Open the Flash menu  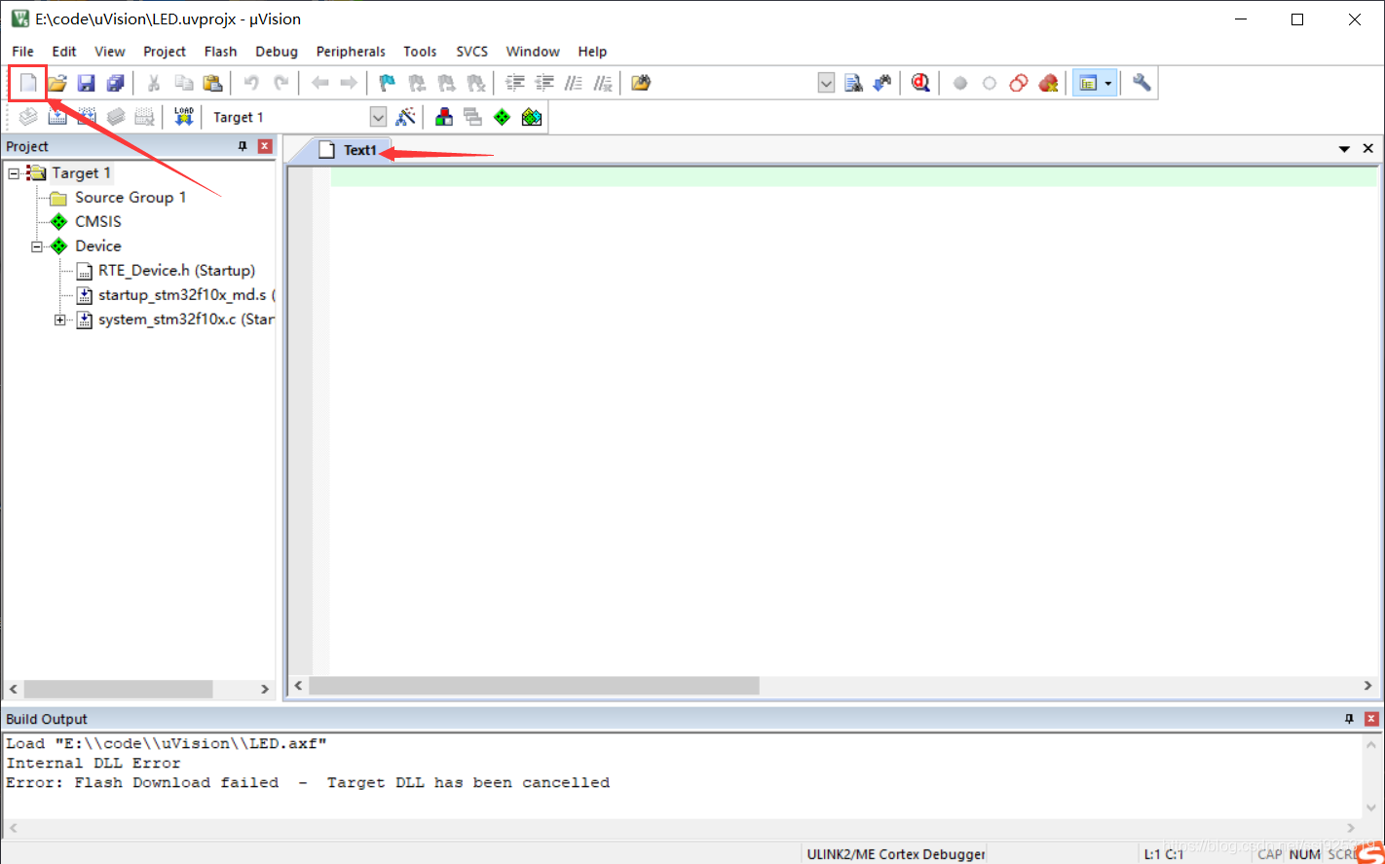pyautogui.click(x=220, y=51)
